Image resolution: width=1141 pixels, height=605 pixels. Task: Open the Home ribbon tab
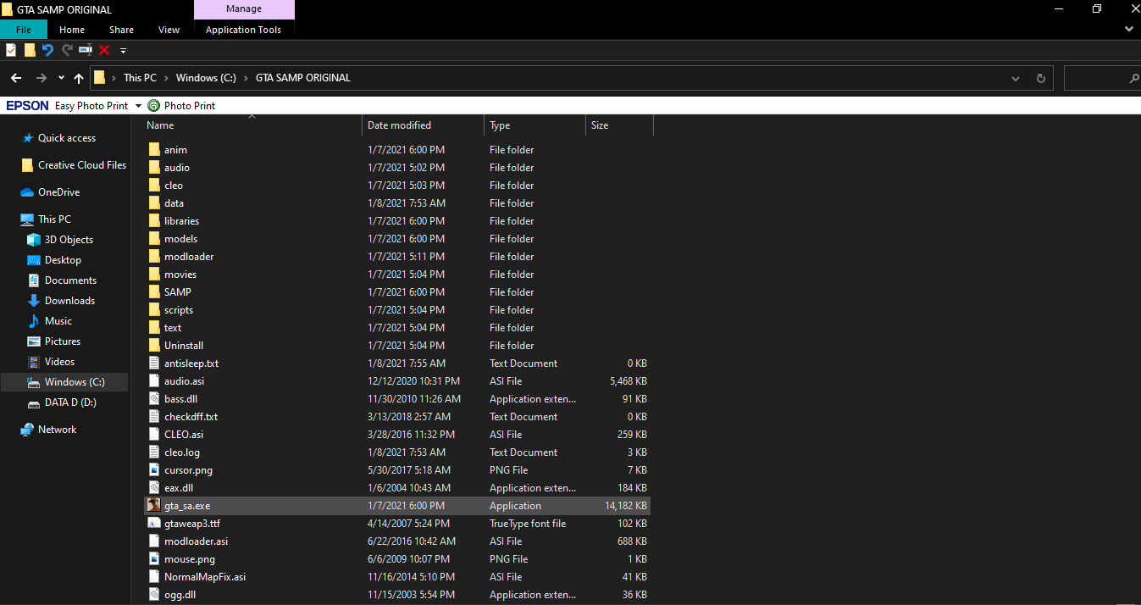click(x=72, y=30)
